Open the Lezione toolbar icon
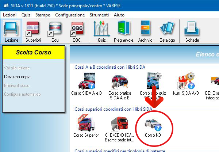The image size is (219, 152). [12, 31]
